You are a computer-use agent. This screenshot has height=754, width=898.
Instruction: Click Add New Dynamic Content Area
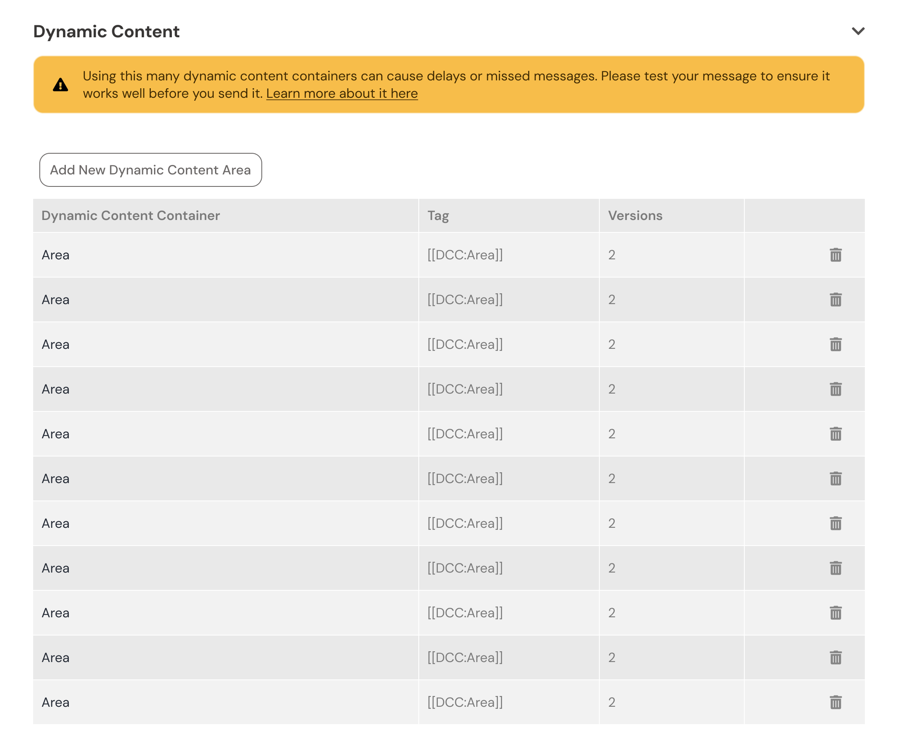pyautogui.click(x=150, y=170)
